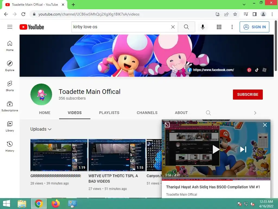Open YouTube settings three-dot menu
The width and height of the screenshot is (278, 209).
[232, 27]
